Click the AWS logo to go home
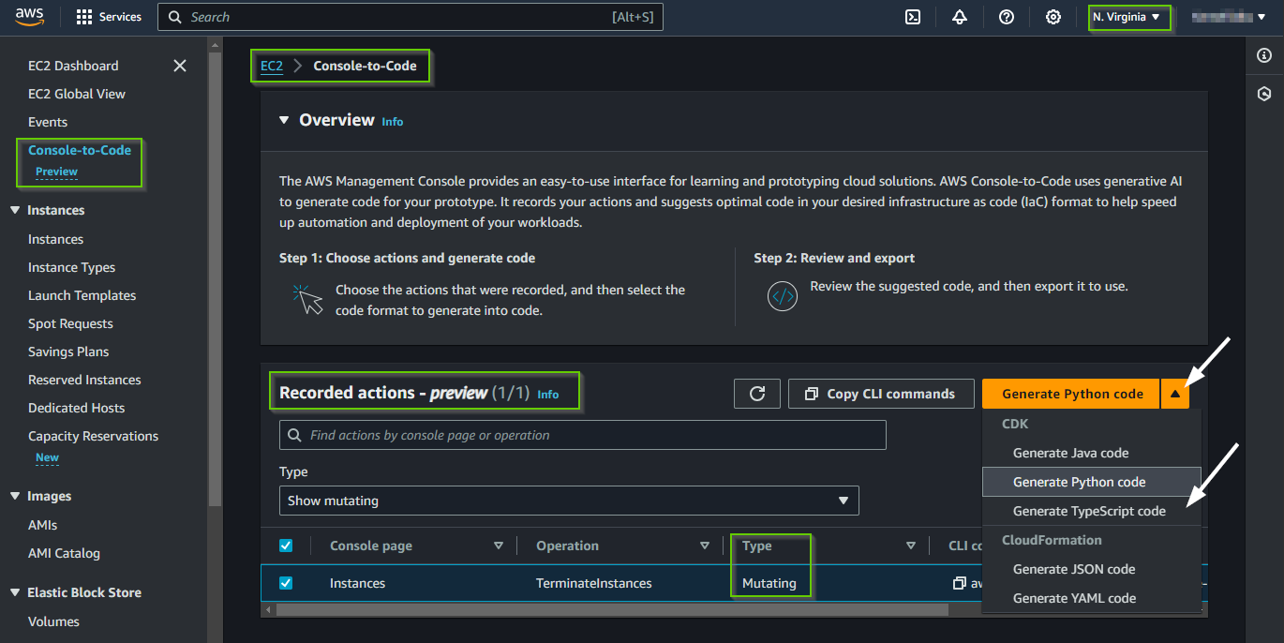The height and width of the screenshot is (643, 1284). coord(29,16)
